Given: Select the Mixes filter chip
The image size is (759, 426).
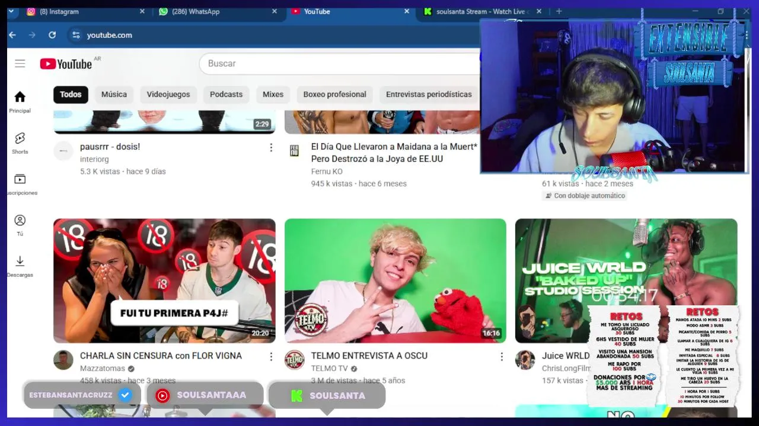Looking at the screenshot, I should [273, 95].
